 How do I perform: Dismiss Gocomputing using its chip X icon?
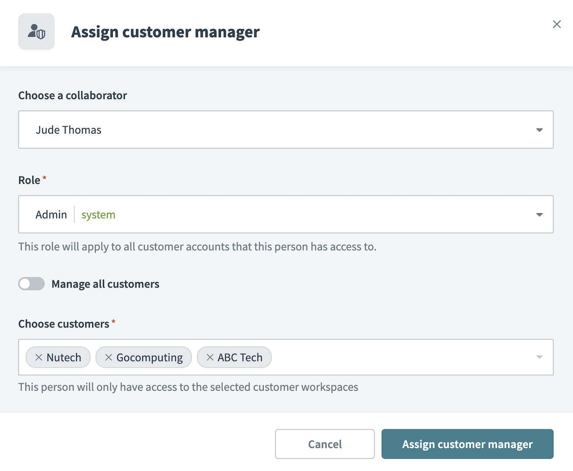[108, 357]
